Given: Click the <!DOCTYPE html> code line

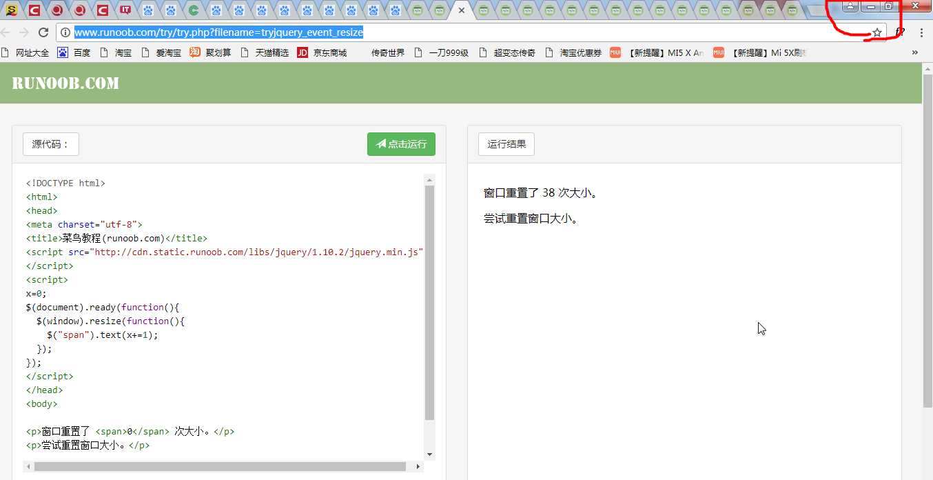Looking at the screenshot, I should click(x=65, y=183).
